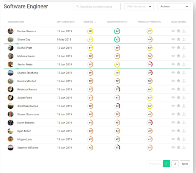Click the person icon for Stephen Williams
Screen dimensions: 196x173
click(184, 147)
